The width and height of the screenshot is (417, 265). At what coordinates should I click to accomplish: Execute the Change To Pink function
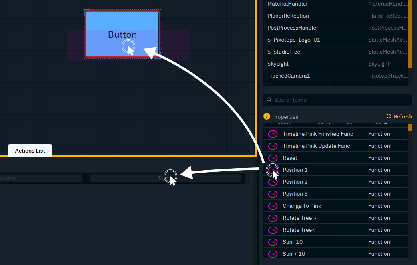point(273,206)
